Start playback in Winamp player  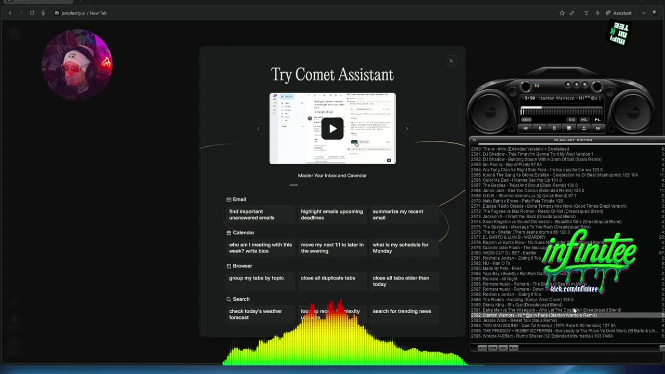(x=540, y=128)
